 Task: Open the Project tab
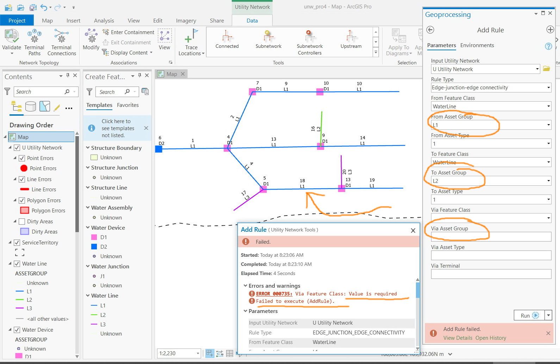coord(17,20)
